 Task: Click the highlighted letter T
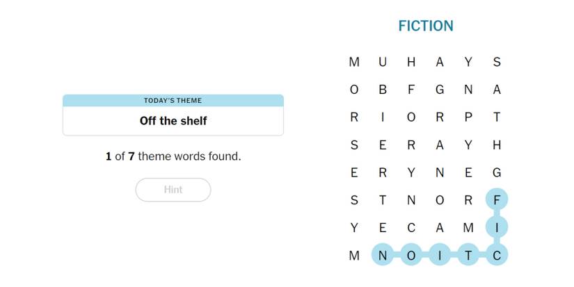(x=468, y=256)
